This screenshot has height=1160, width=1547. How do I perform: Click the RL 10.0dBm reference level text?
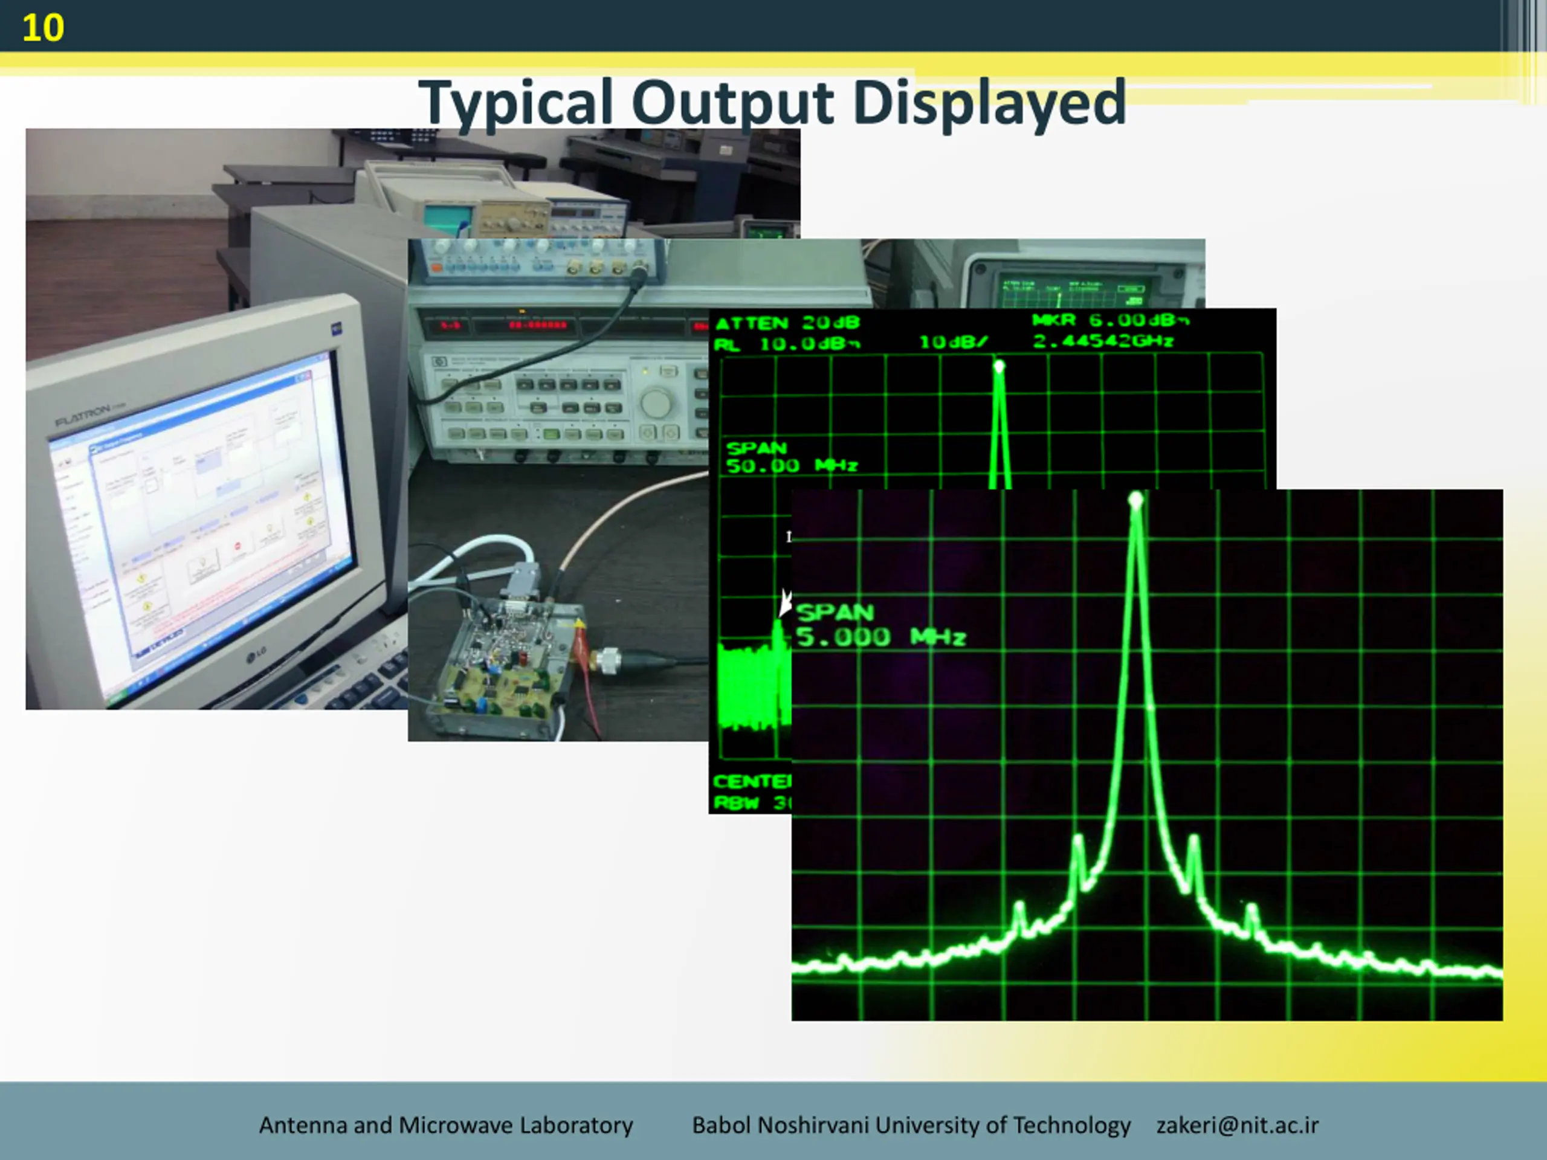tap(786, 343)
